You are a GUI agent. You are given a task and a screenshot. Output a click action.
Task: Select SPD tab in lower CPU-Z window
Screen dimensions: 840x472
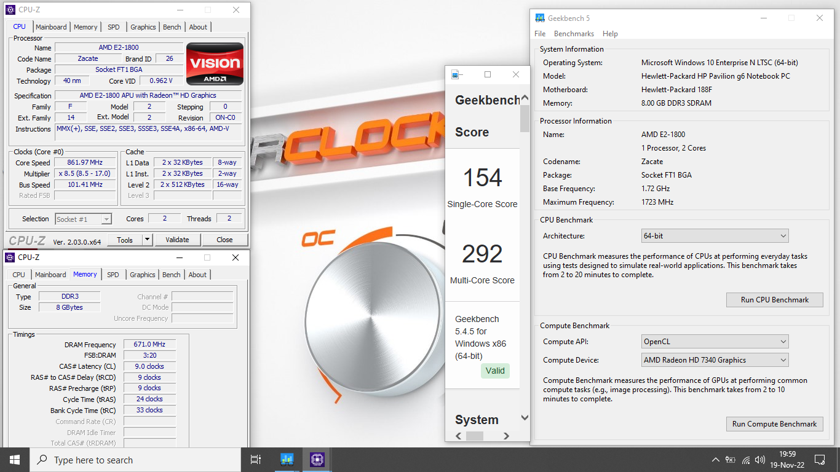click(x=113, y=275)
